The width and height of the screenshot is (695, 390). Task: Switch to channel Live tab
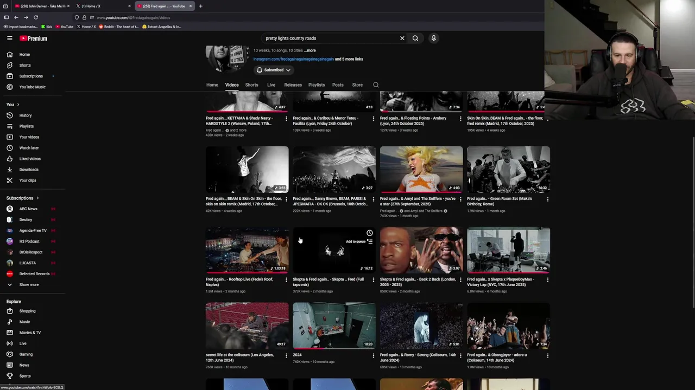[271, 85]
